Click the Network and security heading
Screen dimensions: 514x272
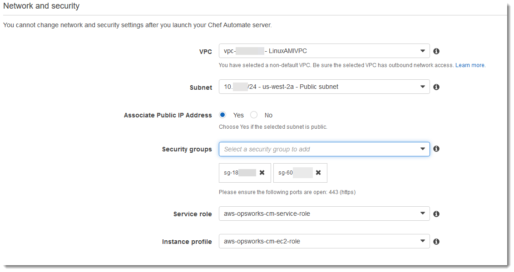click(41, 6)
